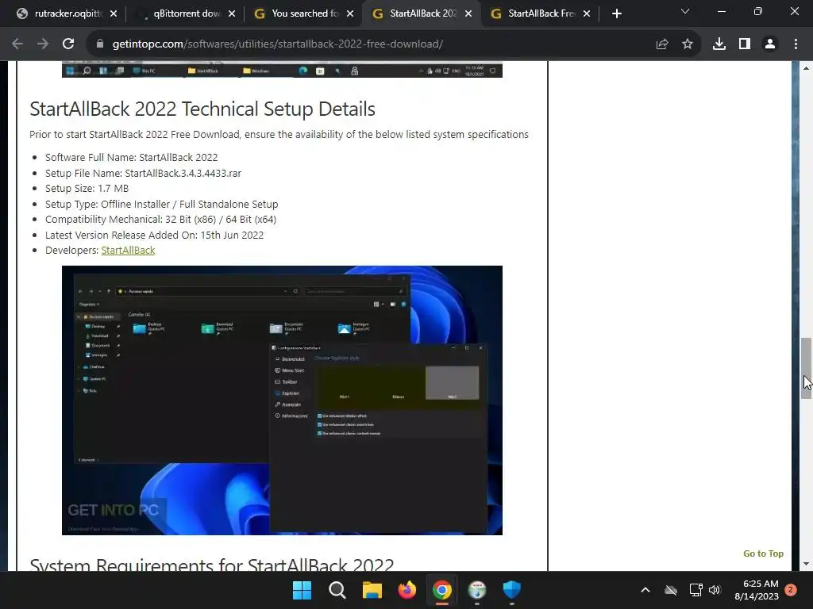Image resolution: width=813 pixels, height=609 pixels.
Task: Open the Windows Start menu
Action: (302, 590)
